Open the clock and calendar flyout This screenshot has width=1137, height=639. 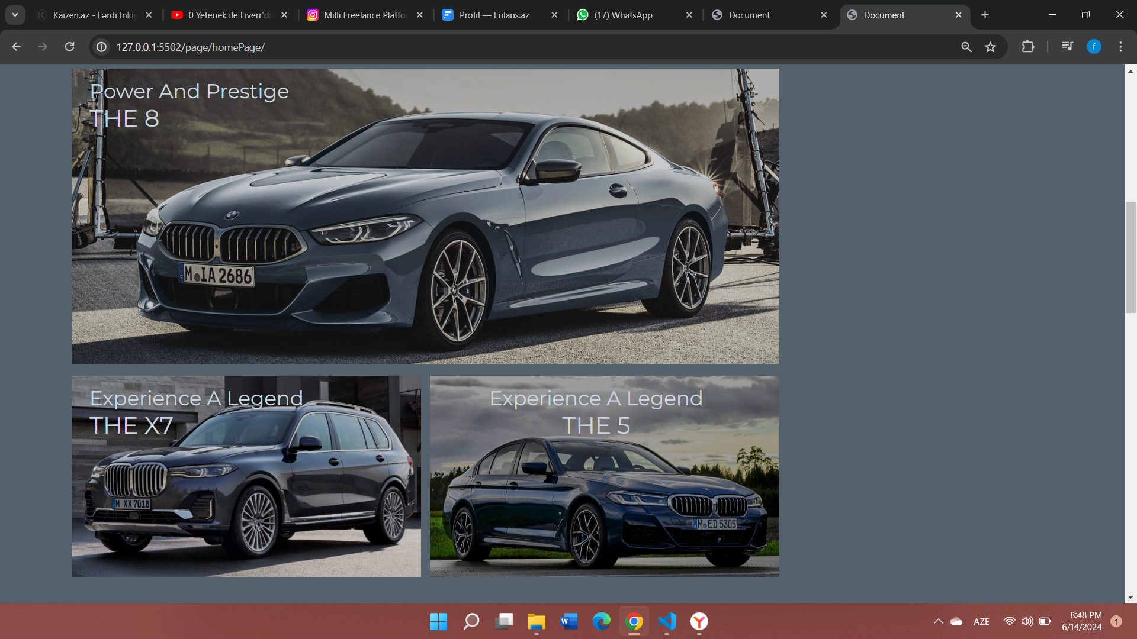pos(1082,621)
